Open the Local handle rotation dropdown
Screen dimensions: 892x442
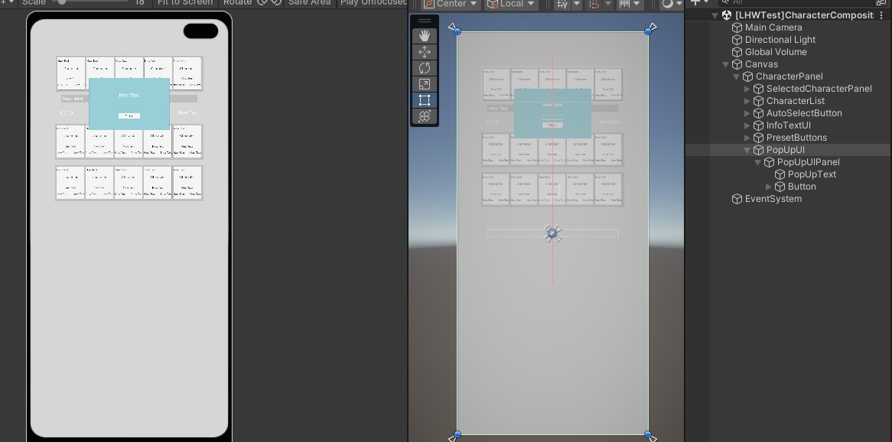pos(511,3)
